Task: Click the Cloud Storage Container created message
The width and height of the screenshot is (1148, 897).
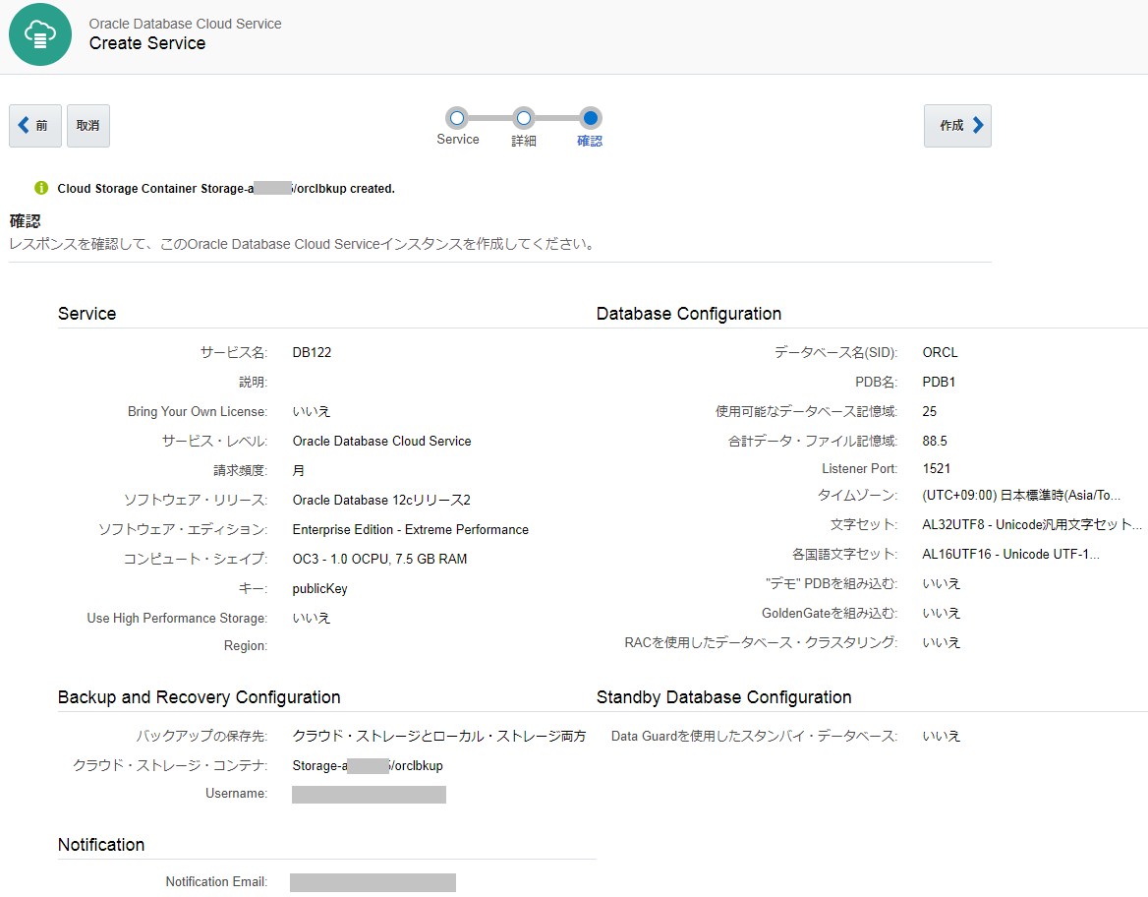Action: pos(226,188)
